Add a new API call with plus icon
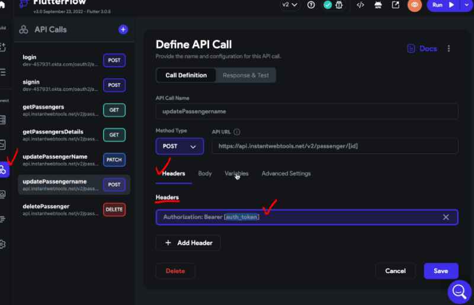This screenshot has height=305, width=474. pos(123,30)
